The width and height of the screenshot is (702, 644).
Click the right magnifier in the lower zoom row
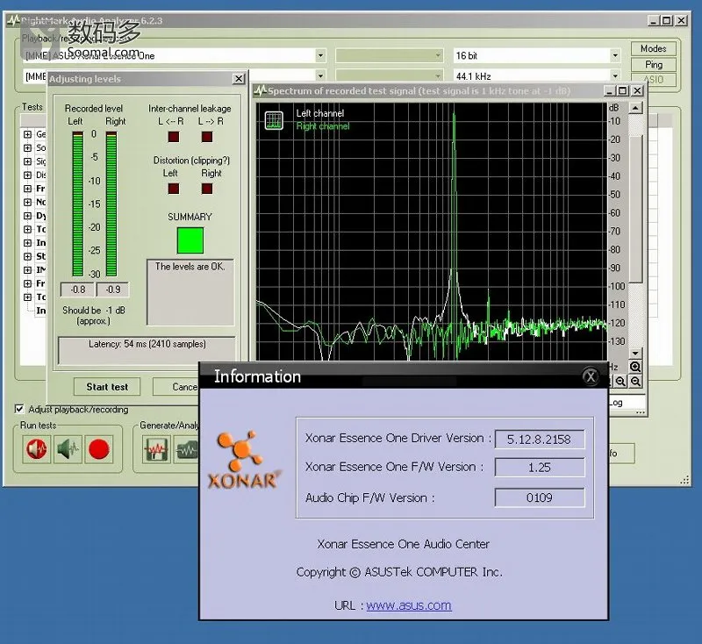[x=635, y=382]
